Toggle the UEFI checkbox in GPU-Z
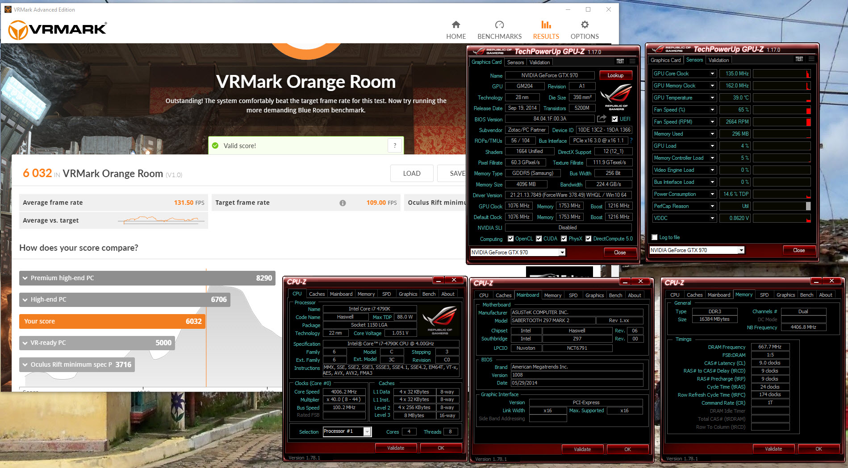Screen dimensions: 848x468 (614, 119)
